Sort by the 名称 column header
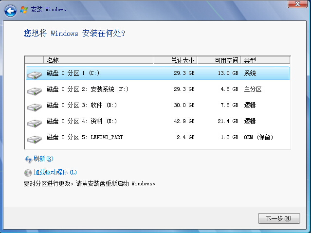Viewport: 311px width, 233px height. [98, 60]
